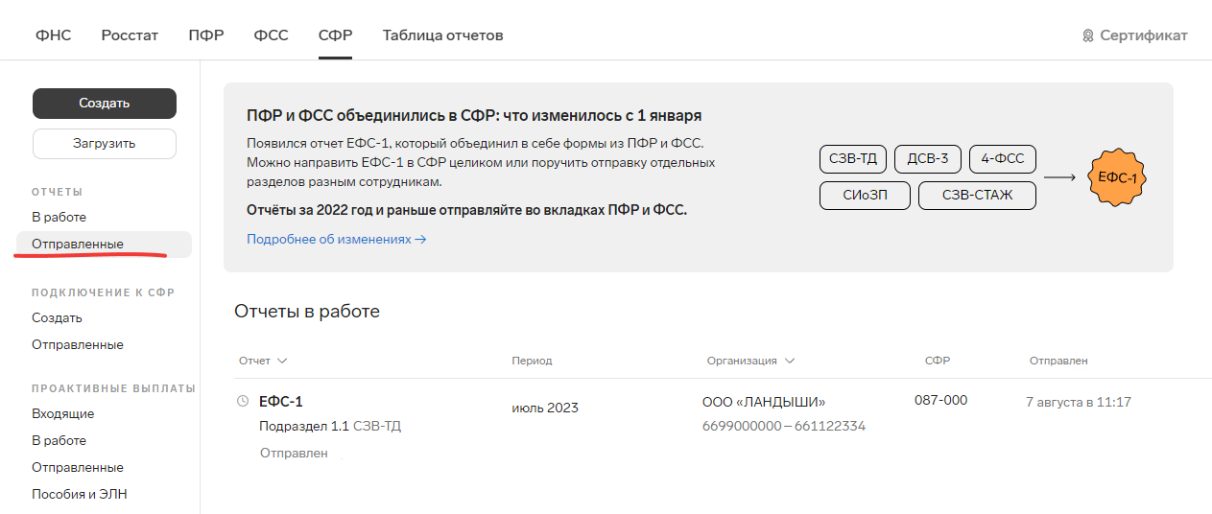Click the Загрузить button
Screen dimensions: 1212x514
[x=105, y=144]
